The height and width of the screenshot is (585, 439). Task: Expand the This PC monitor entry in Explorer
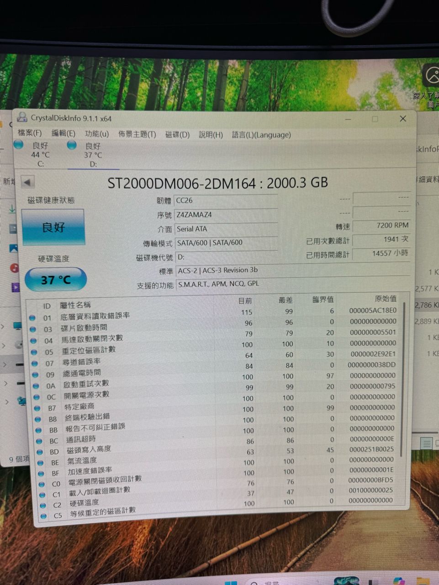(x=3, y=326)
